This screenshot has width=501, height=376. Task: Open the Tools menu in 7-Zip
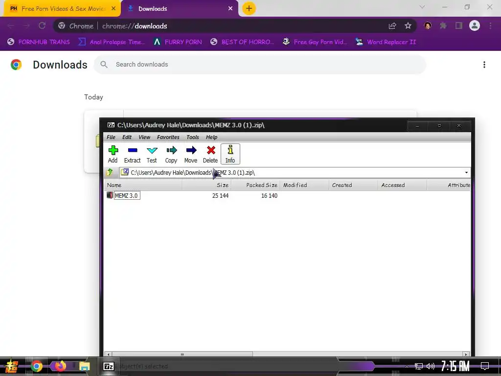(x=193, y=137)
